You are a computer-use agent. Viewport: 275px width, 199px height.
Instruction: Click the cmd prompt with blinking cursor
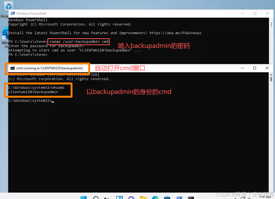[x=31, y=101]
